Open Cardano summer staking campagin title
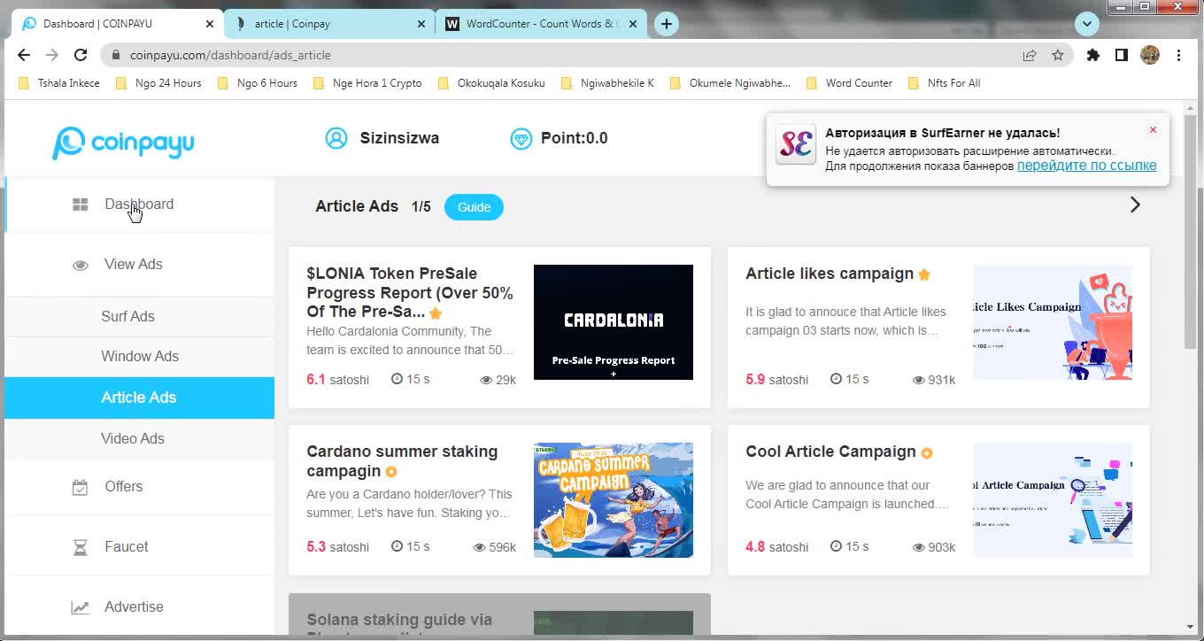 [x=402, y=461]
